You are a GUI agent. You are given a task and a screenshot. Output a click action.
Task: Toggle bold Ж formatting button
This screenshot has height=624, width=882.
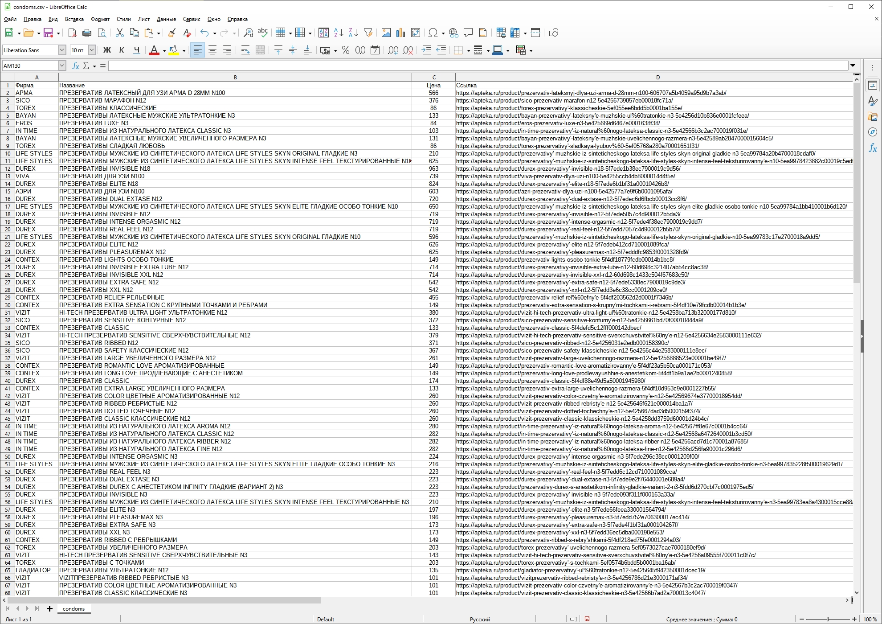(x=107, y=50)
